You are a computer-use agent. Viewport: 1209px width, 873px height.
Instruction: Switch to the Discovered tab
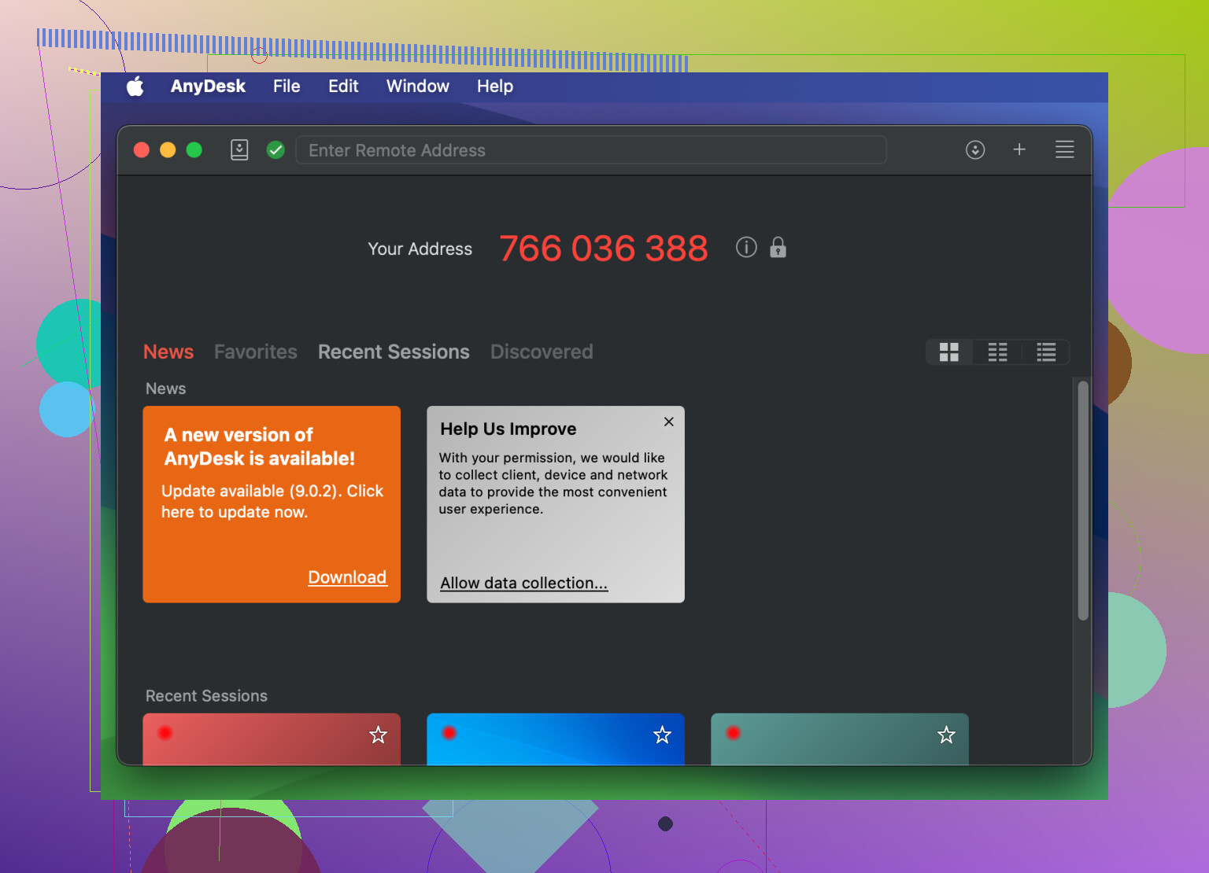(x=542, y=352)
